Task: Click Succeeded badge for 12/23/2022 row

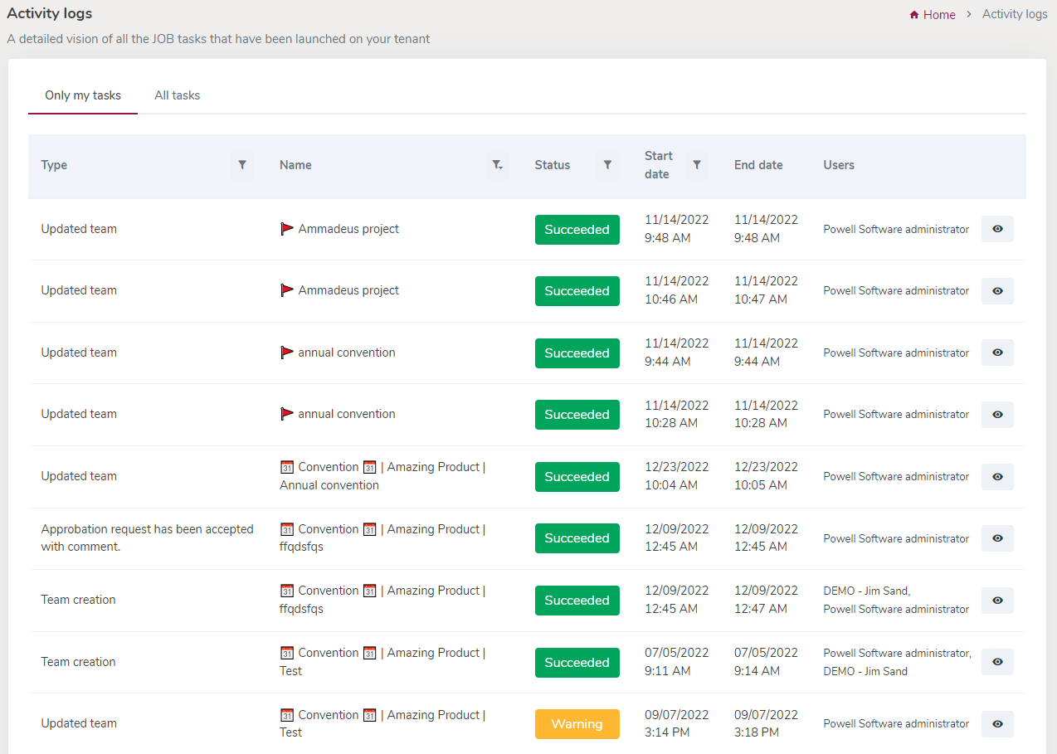Action: (x=577, y=477)
